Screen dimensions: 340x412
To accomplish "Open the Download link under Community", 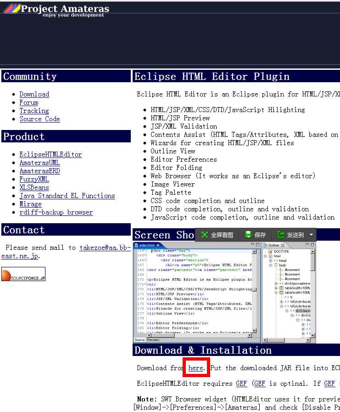I will pos(34,94).
